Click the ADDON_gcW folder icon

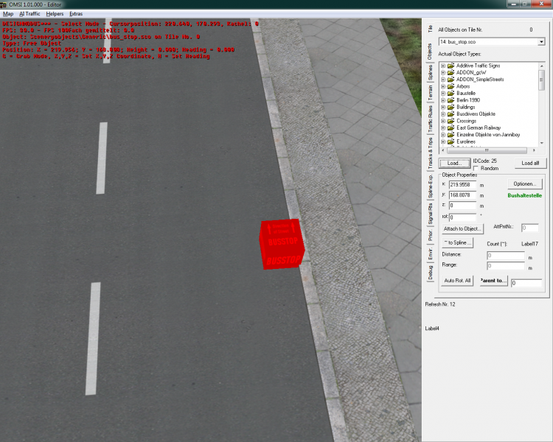[x=451, y=73]
